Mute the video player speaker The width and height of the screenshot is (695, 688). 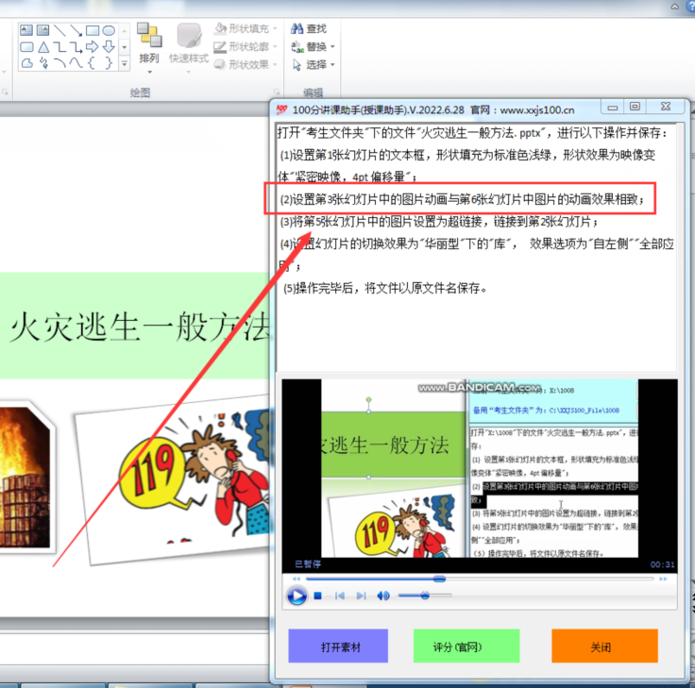pyautogui.click(x=383, y=596)
